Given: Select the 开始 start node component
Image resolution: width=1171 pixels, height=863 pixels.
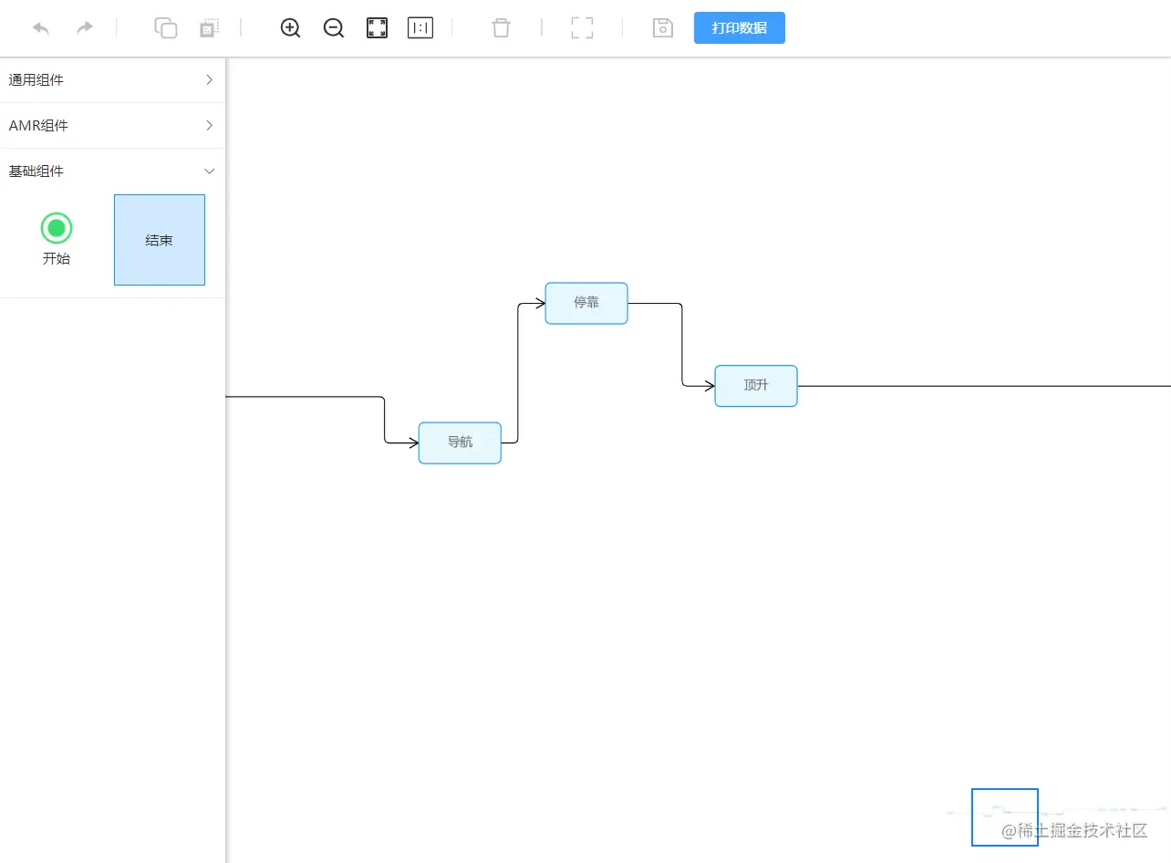Looking at the screenshot, I should [x=57, y=239].
